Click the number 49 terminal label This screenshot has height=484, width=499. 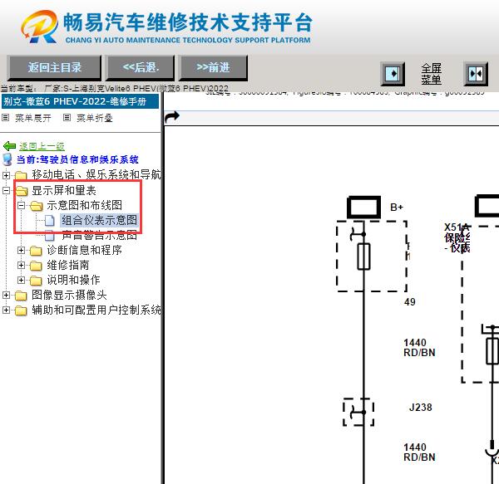(409, 301)
